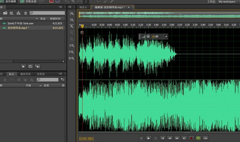Focus the Markers panel search field
Viewport: 240px width, 142px height.
(48, 80)
